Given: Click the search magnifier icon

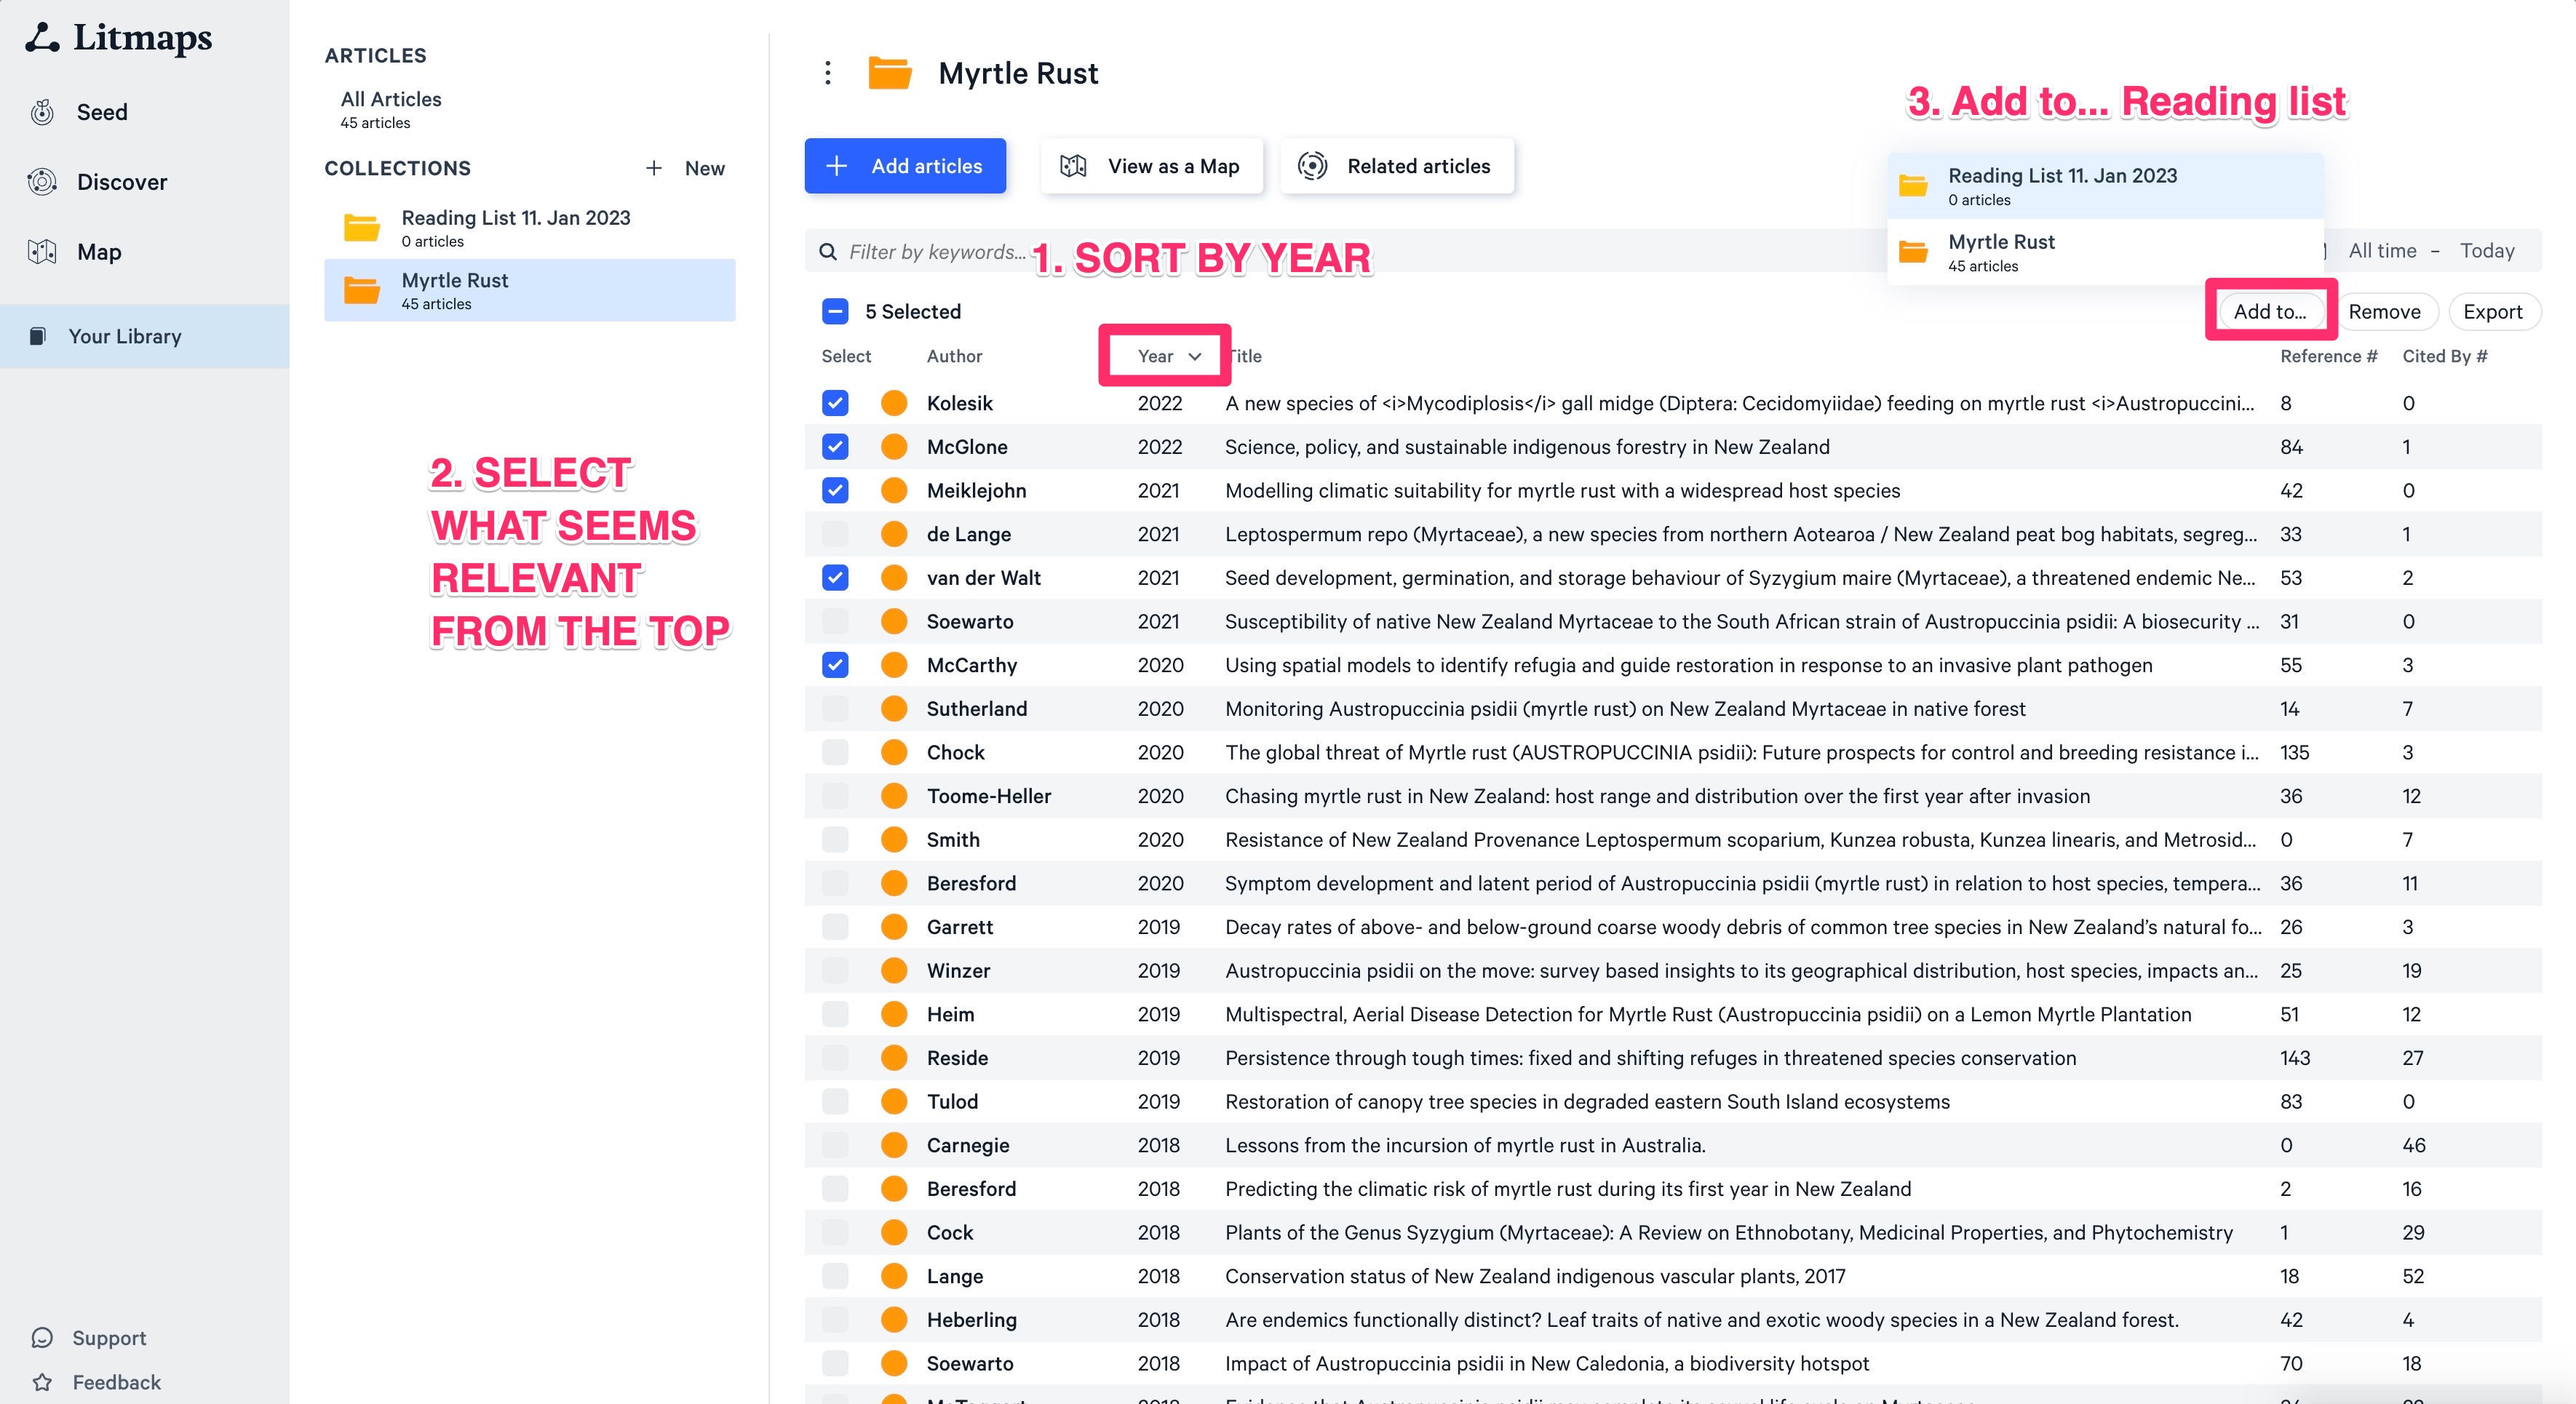Looking at the screenshot, I should (x=828, y=251).
